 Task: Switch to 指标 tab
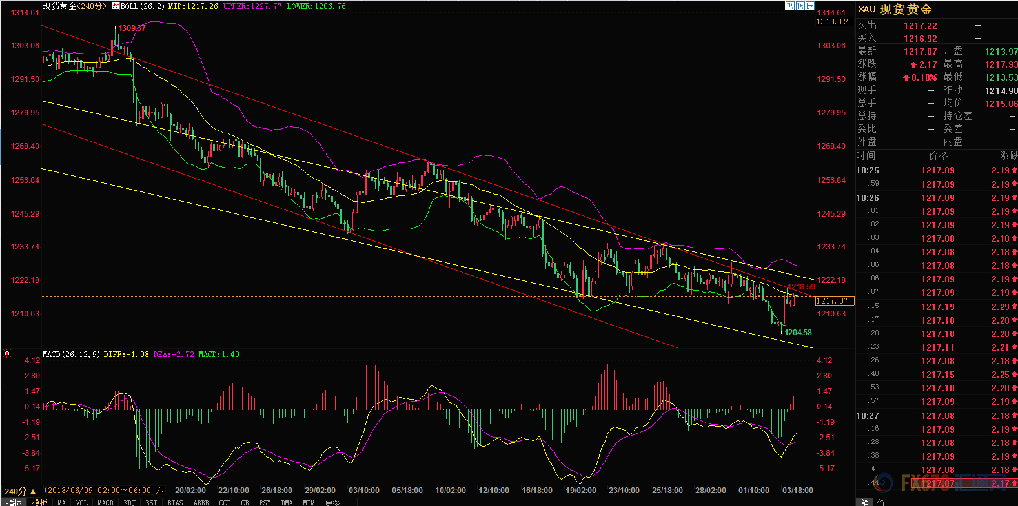point(14,502)
